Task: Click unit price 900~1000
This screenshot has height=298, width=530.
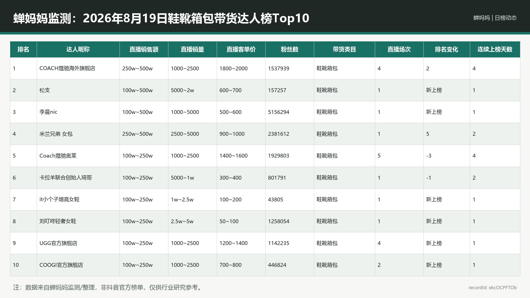Action: coord(232,134)
